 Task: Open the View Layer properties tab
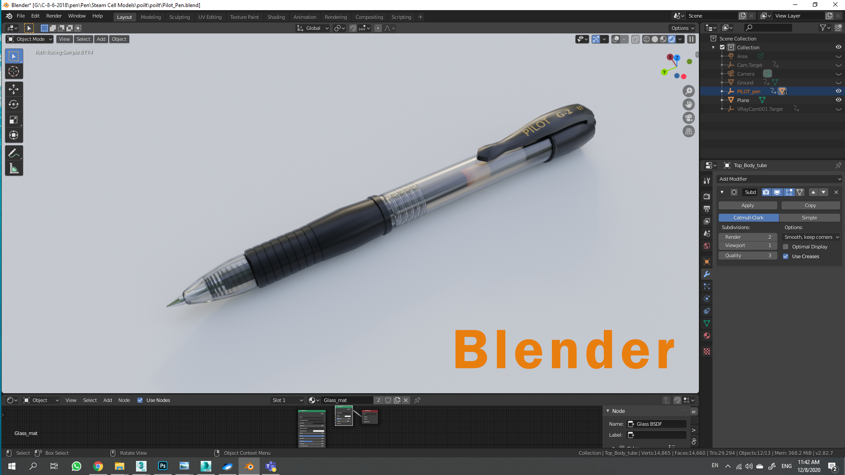[x=707, y=221]
